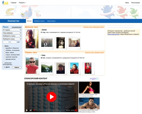Click Хотите стать девушкой часа link
The height and width of the screenshot is (114, 142).
[94, 27]
